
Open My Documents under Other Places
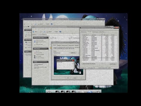tap(38, 53)
